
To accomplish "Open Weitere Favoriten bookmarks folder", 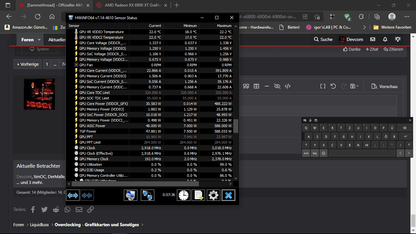I will [393, 27].
